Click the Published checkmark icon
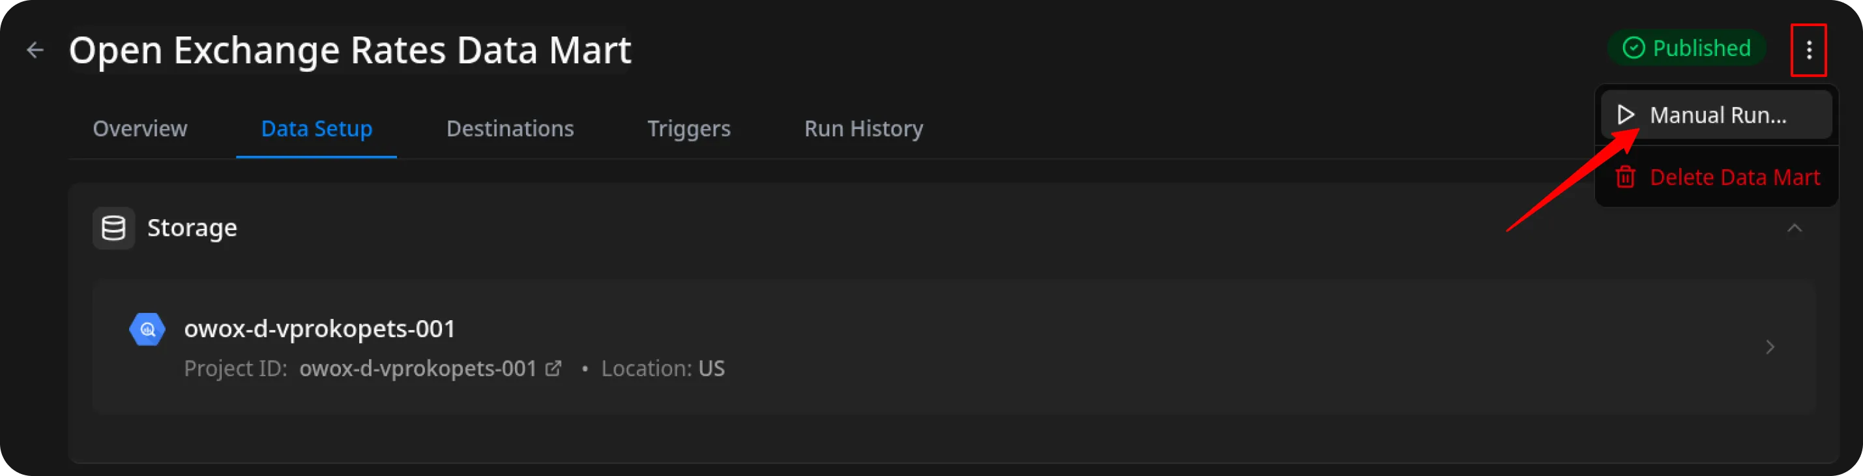Viewport: 1863px width, 476px height. (1634, 48)
